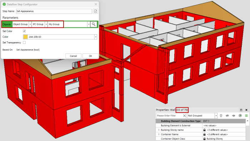Viewport: 250px width, 141px height.
Task: Uncheck the Set Color checkbox
Action: pos(24,31)
